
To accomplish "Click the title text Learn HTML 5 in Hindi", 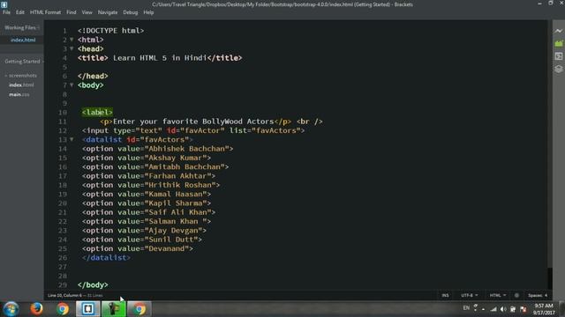I will click(x=160, y=58).
